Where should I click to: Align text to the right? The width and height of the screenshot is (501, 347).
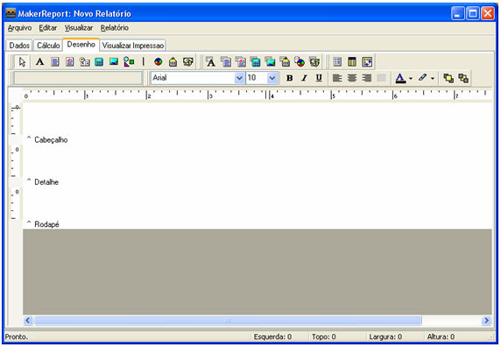point(367,78)
